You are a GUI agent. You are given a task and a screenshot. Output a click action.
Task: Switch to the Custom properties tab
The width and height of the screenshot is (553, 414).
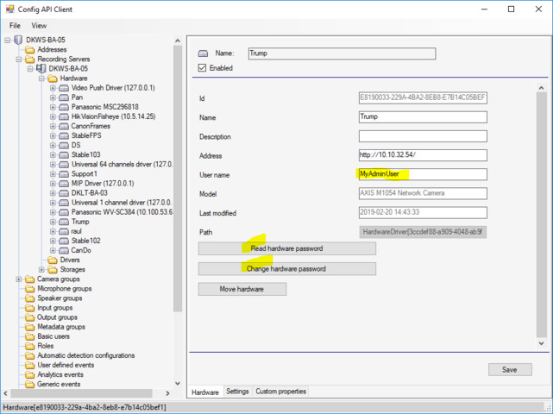(x=280, y=392)
